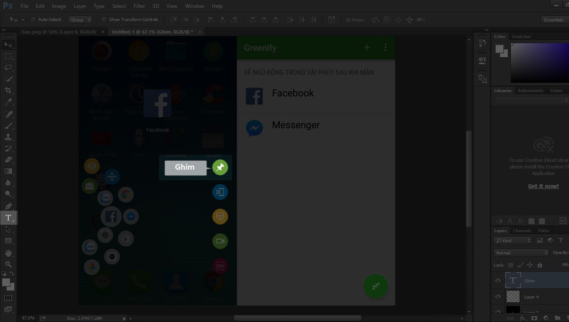
Task: Switch to the Channels tab
Action: pos(522,231)
